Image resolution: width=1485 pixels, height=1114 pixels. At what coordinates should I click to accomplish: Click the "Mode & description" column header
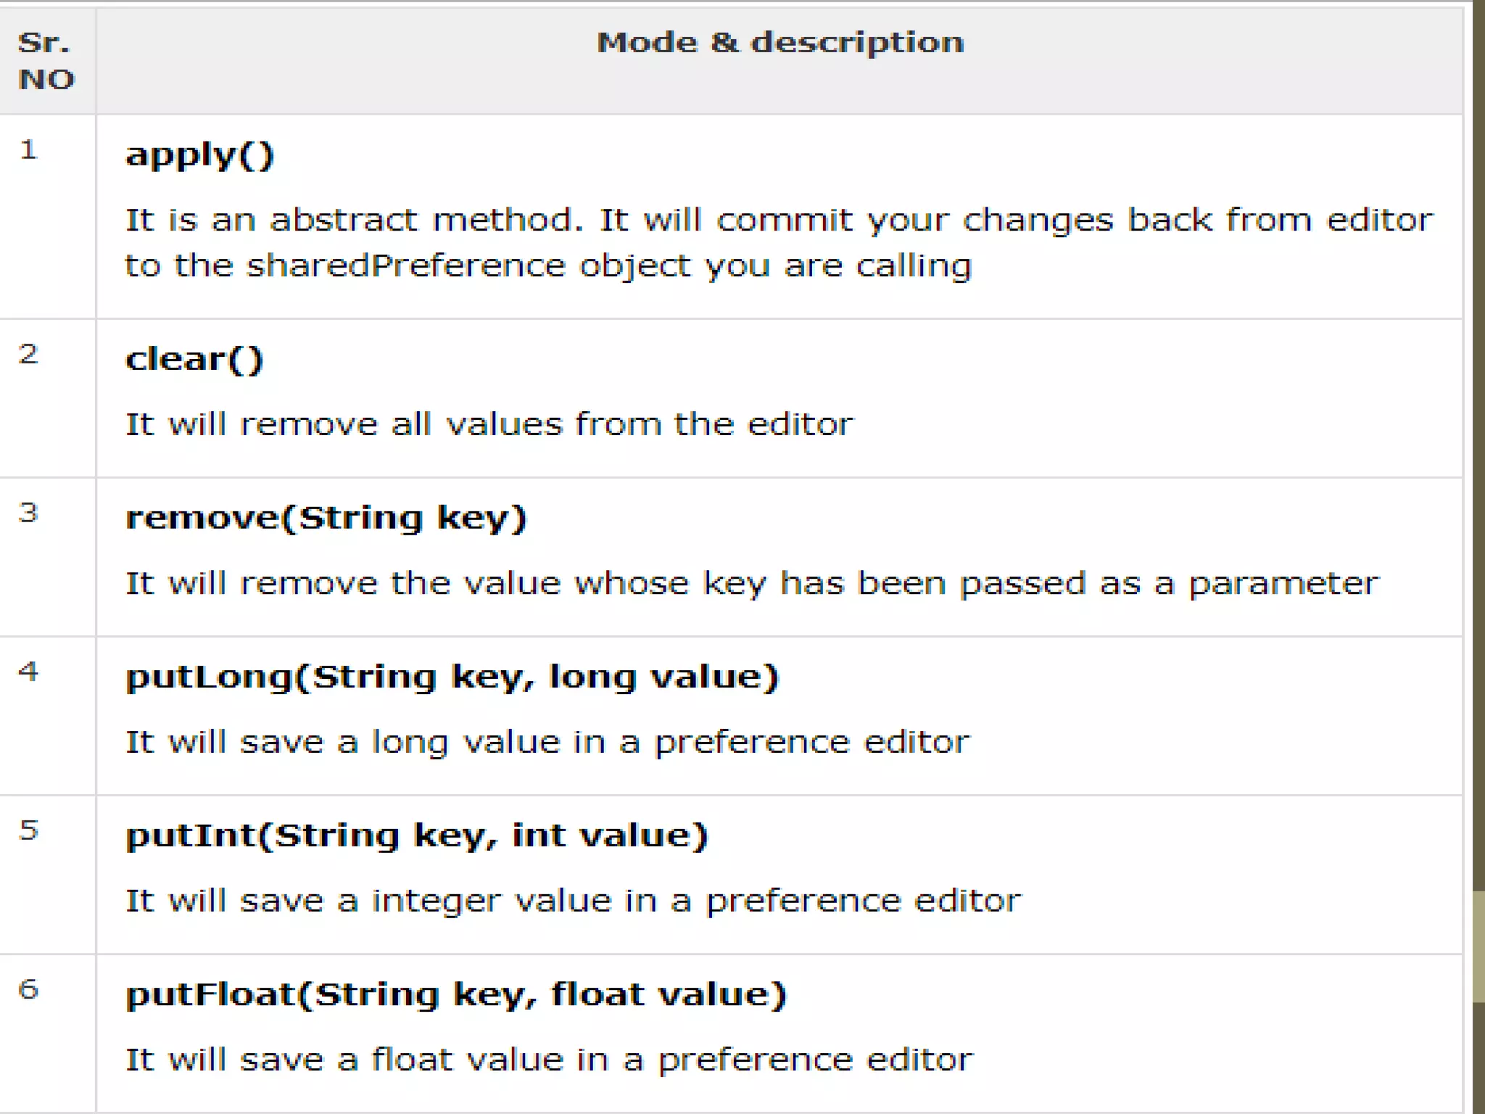click(x=780, y=43)
